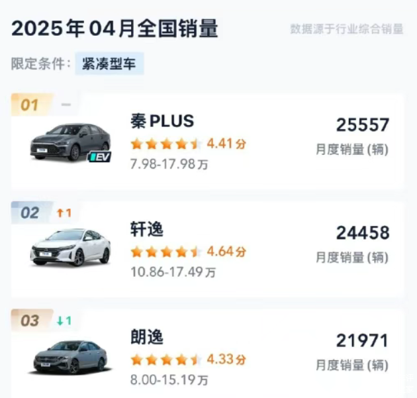417x398 pixels.
Task: Click the green down-arrow rank change indicator
Action: 64,321
